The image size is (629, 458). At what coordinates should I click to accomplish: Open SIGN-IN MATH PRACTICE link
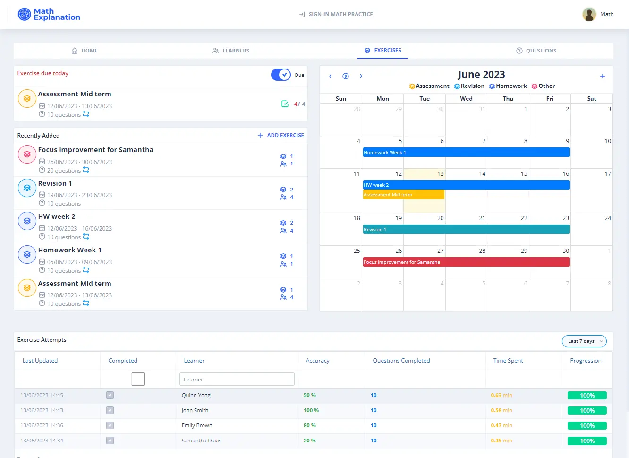[336, 14]
